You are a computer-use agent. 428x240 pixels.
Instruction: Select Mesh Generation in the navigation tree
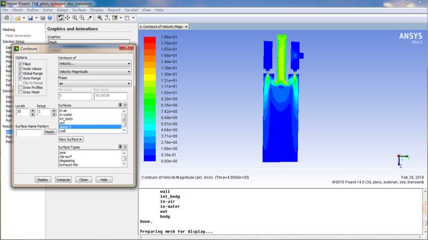tap(19, 36)
